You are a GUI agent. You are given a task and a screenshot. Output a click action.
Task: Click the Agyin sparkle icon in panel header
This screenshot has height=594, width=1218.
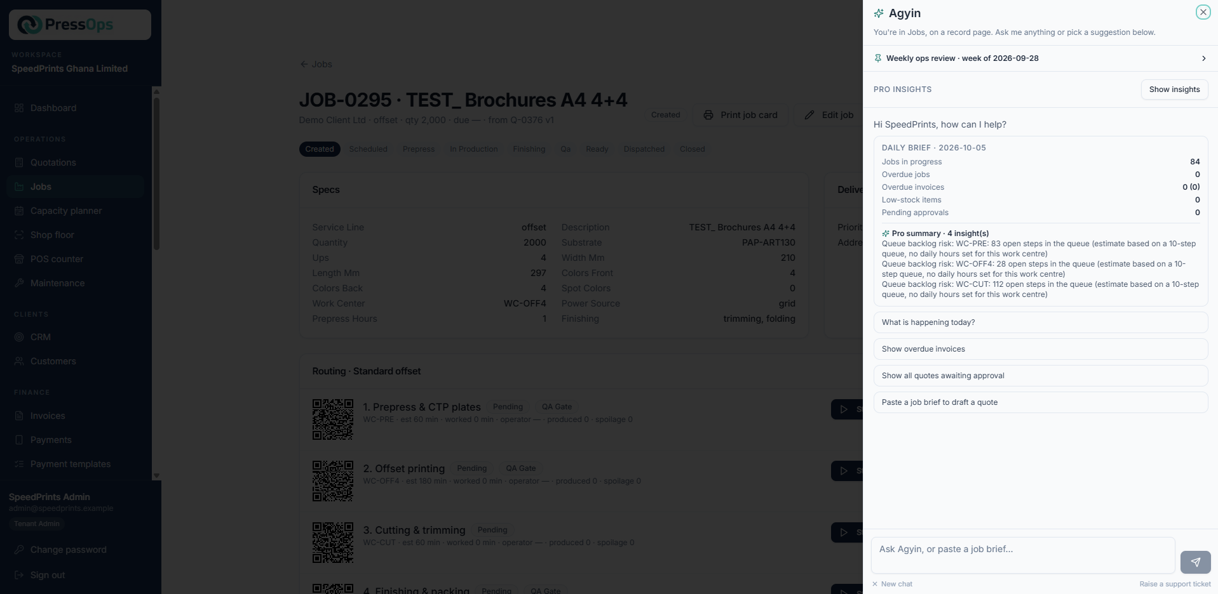tap(879, 13)
